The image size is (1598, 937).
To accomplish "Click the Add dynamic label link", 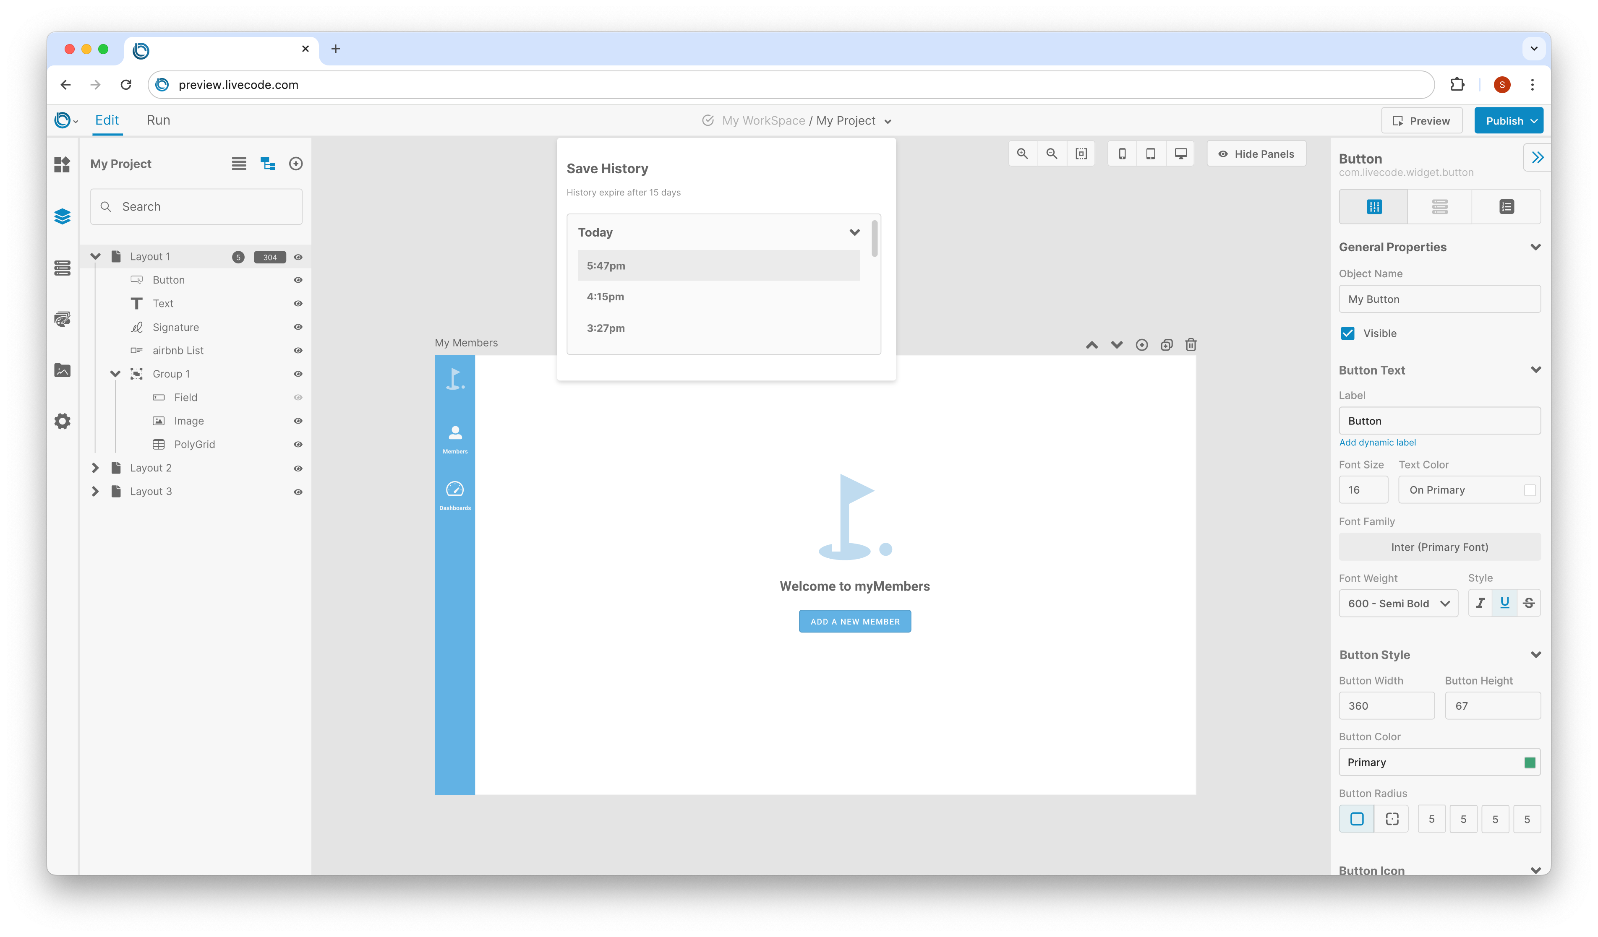I will 1377,442.
